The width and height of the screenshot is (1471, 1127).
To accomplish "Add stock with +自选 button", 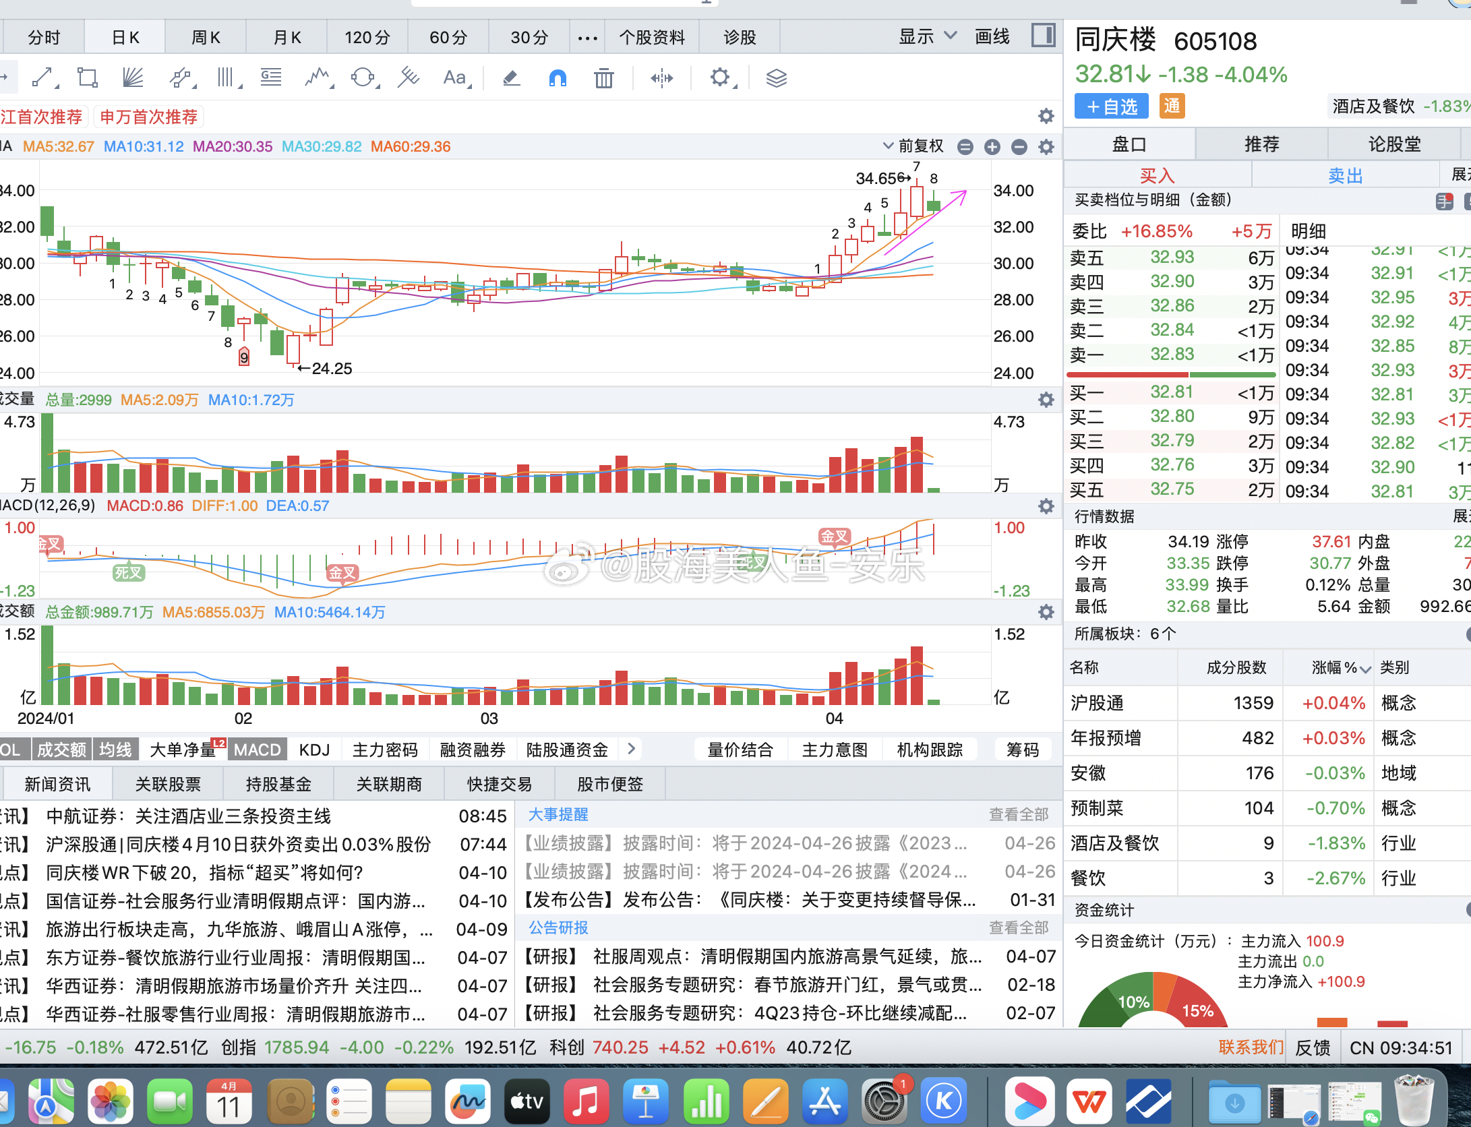I will pyautogui.click(x=1112, y=106).
